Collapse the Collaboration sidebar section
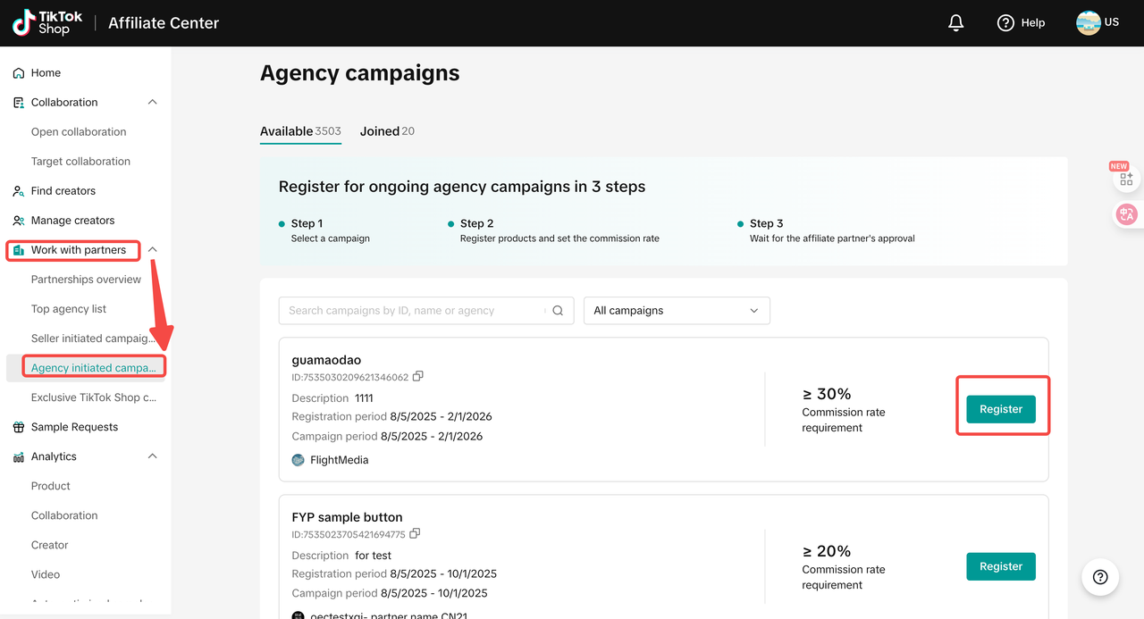 (x=152, y=102)
